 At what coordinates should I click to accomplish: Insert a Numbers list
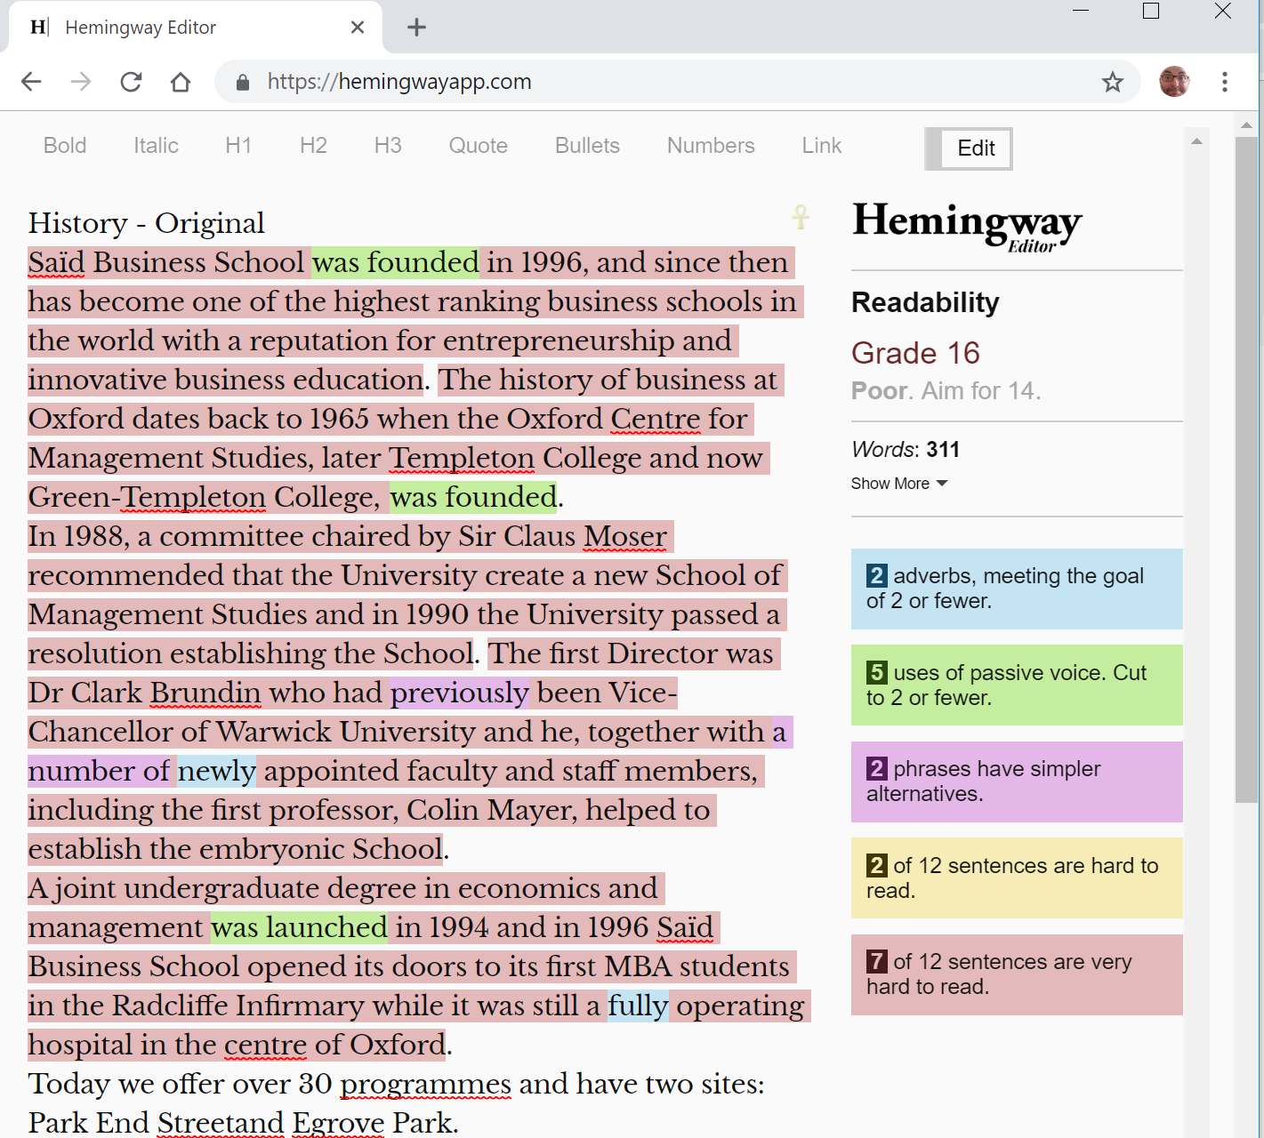tap(711, 146)
